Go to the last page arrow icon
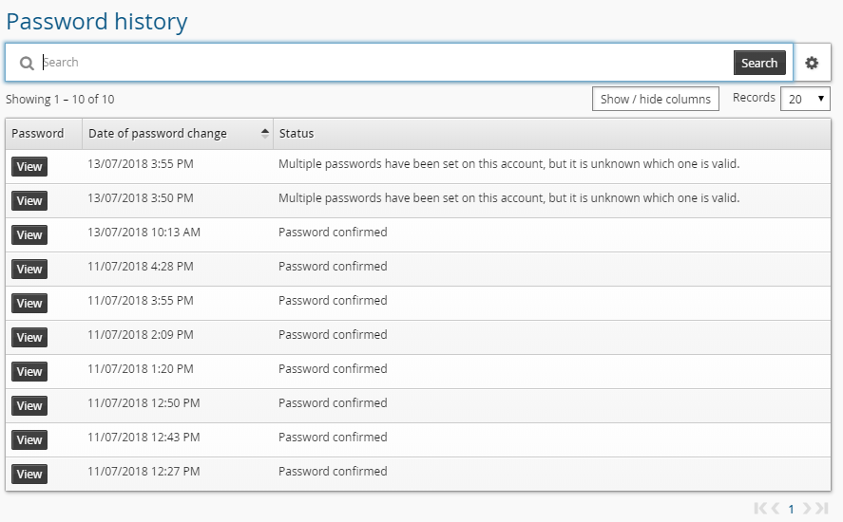Screen dimensions: 843x522 (822, 509)
